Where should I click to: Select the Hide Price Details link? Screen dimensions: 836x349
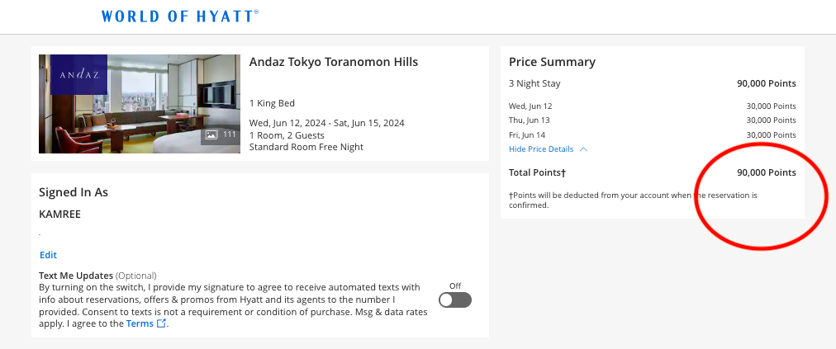(541, 149)
